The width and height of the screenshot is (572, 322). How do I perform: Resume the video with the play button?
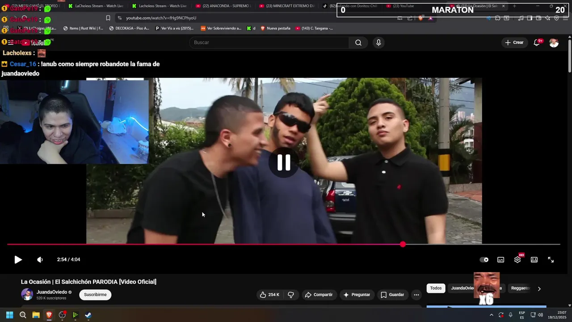pos(18,259)
